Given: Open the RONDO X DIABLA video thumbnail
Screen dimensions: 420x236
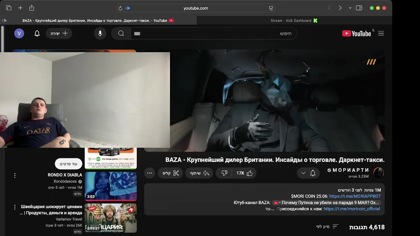Looking at the screenshot, I should coord(111,186).
